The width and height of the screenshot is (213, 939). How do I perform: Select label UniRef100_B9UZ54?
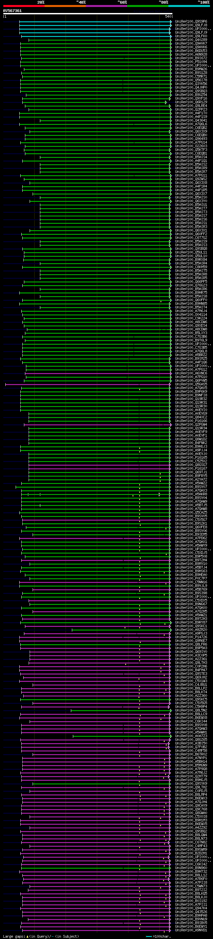(191, 95)
